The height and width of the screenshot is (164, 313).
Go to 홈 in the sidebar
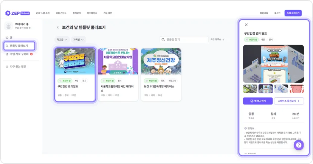(x=9, y=38)
